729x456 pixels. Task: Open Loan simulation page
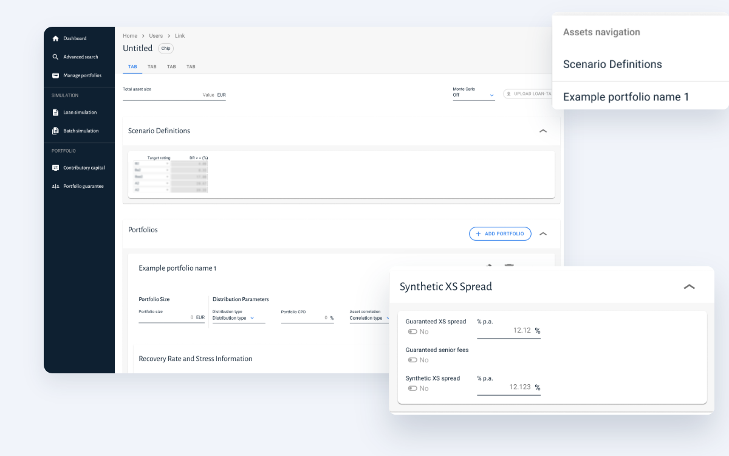pyautogui.click(x=79, y=112)
